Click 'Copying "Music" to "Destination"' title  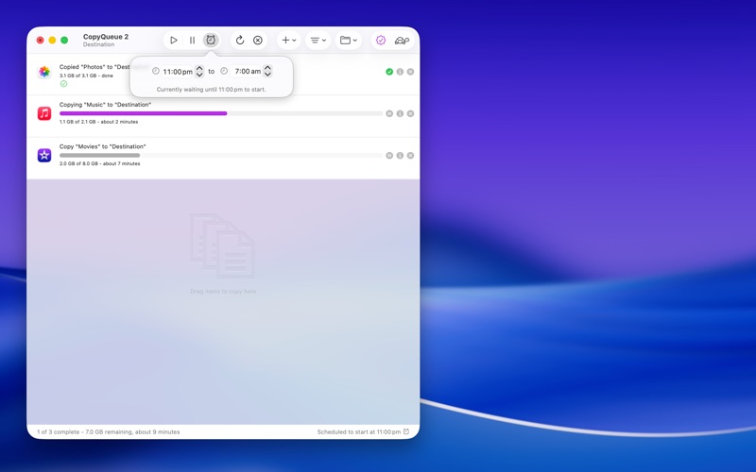pyautogui.click(x=105, y=105)
